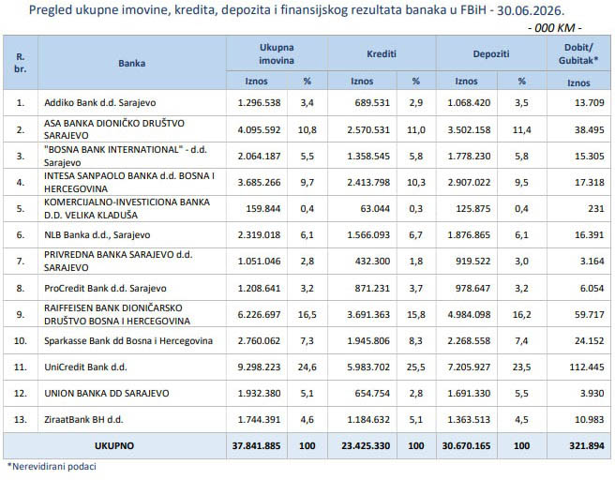The image size is (615, 480).
Task: Click the Krediti column header
Action: (x=382, y=53)
